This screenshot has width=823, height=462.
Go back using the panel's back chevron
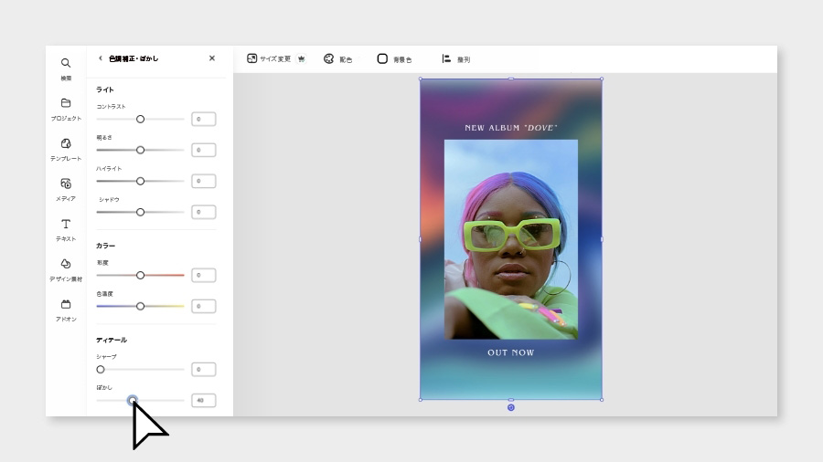[x=101, y=58]
